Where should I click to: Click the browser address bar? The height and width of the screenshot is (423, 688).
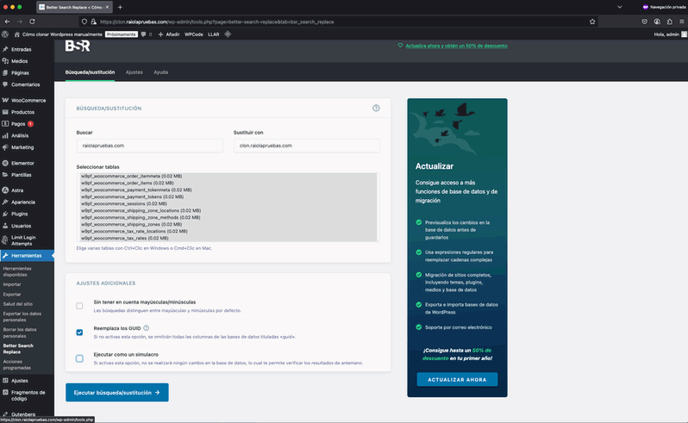(x=338, y=22)
